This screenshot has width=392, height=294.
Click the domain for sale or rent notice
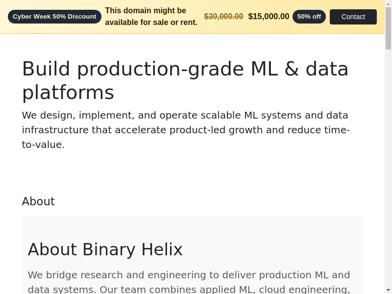(151, 17)
